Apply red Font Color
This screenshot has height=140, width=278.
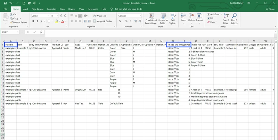click(x=63, y=21)
